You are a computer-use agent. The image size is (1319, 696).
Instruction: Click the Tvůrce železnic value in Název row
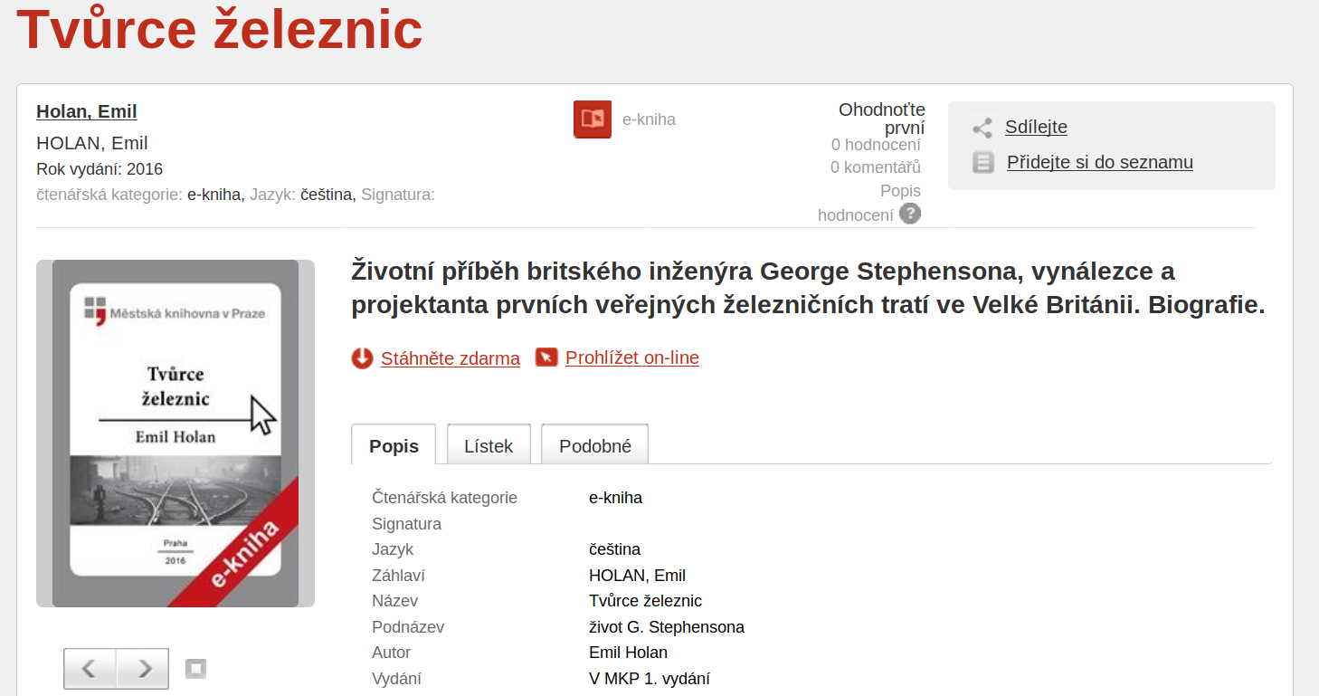pos(645,601)
